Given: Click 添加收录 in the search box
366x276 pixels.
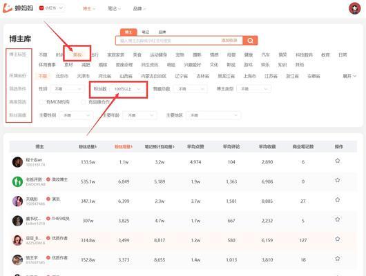Looking at the screenshot, I should click(229, 41).
